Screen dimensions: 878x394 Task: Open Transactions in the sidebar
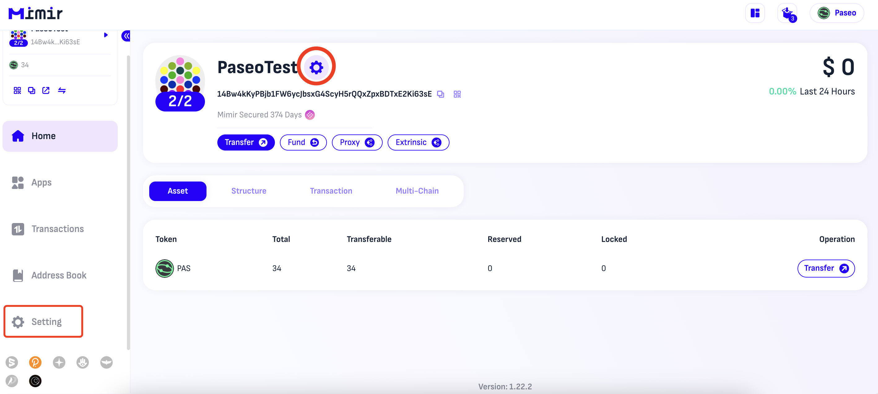click(58, 229)
